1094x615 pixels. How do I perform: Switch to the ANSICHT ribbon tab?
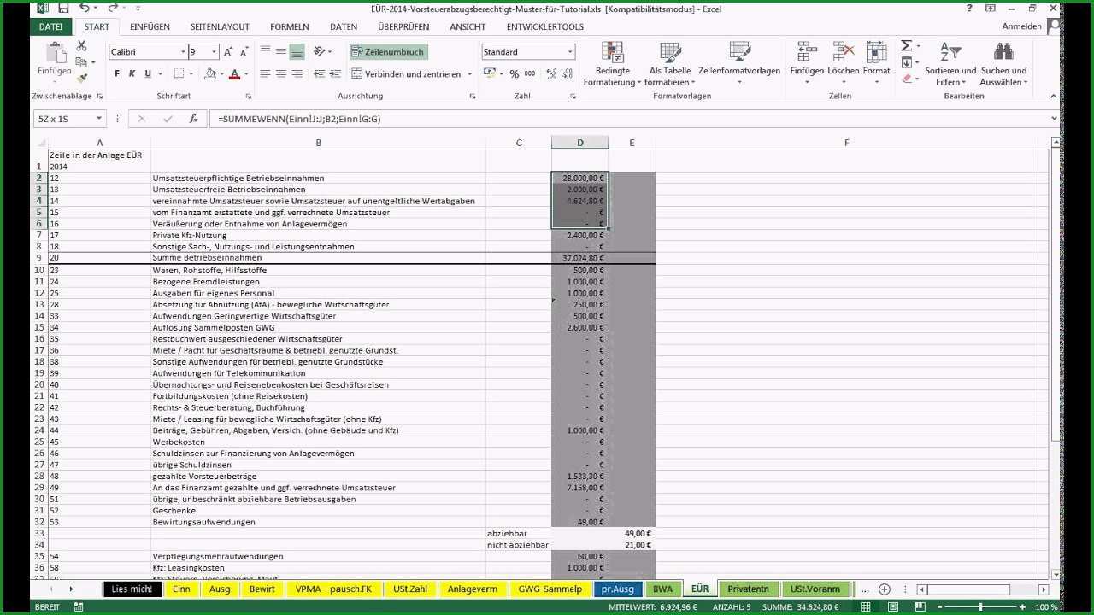[468, 27]
